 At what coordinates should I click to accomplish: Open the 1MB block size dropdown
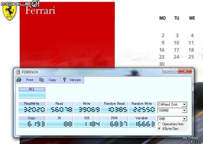(x=184, y=119)
